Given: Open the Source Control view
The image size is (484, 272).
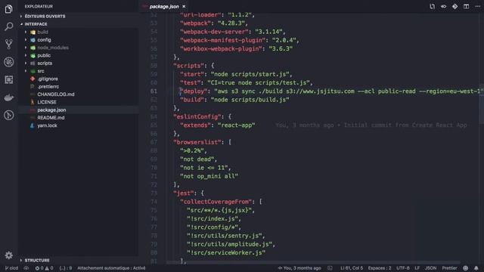Looking at the screenshot, I should click(8, 44).
